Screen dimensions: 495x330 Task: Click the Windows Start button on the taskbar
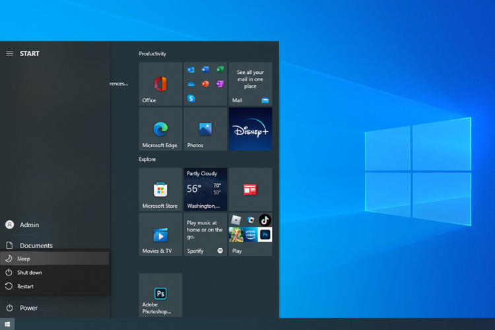(7, 324)
